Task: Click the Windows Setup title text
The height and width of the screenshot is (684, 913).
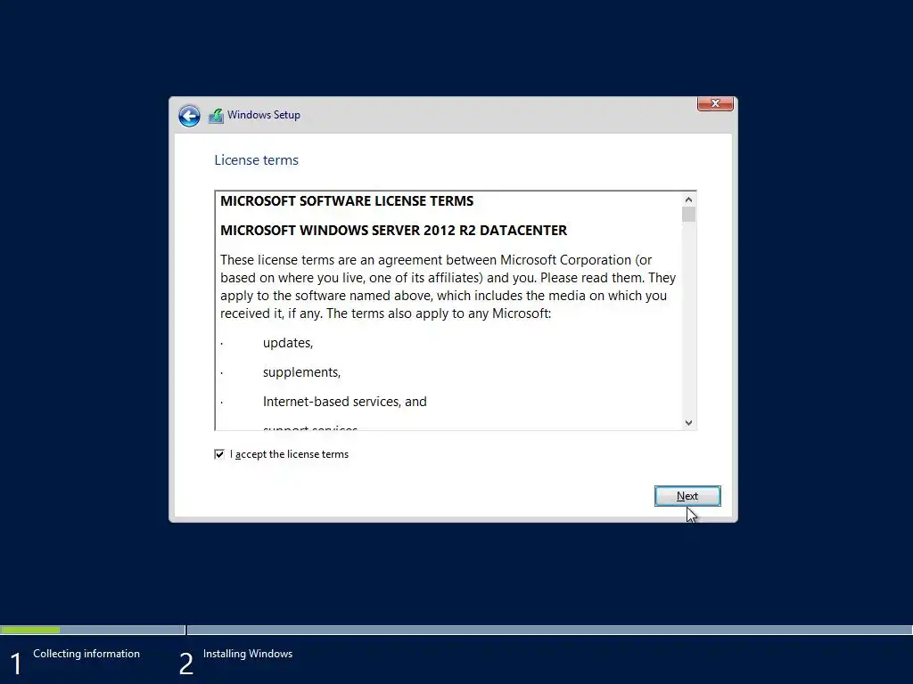Action: (264, 115)
